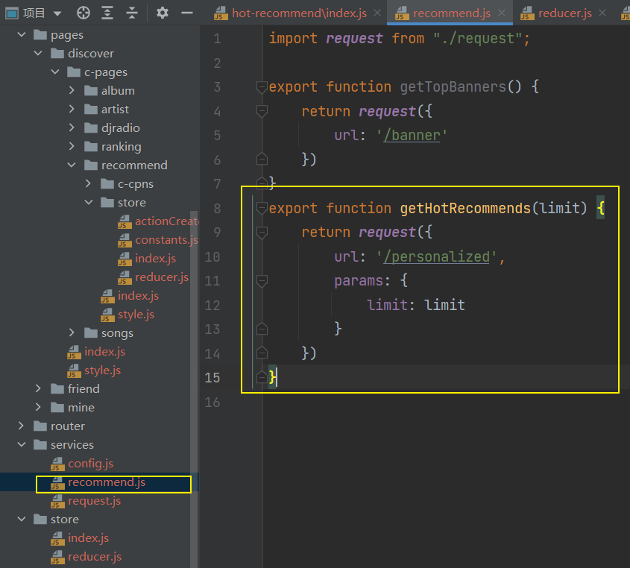Click the Collapse All toolbar icon
The height and width of the screenshot is (568, 630).
(132, 13)
